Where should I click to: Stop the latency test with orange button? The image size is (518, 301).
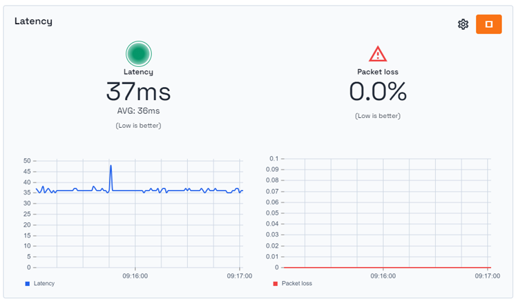488,24
